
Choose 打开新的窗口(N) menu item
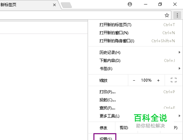[x=135, y=33]
